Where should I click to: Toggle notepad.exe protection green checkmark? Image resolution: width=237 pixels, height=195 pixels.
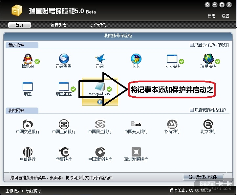pyautogui.click(x=109, y=89)
